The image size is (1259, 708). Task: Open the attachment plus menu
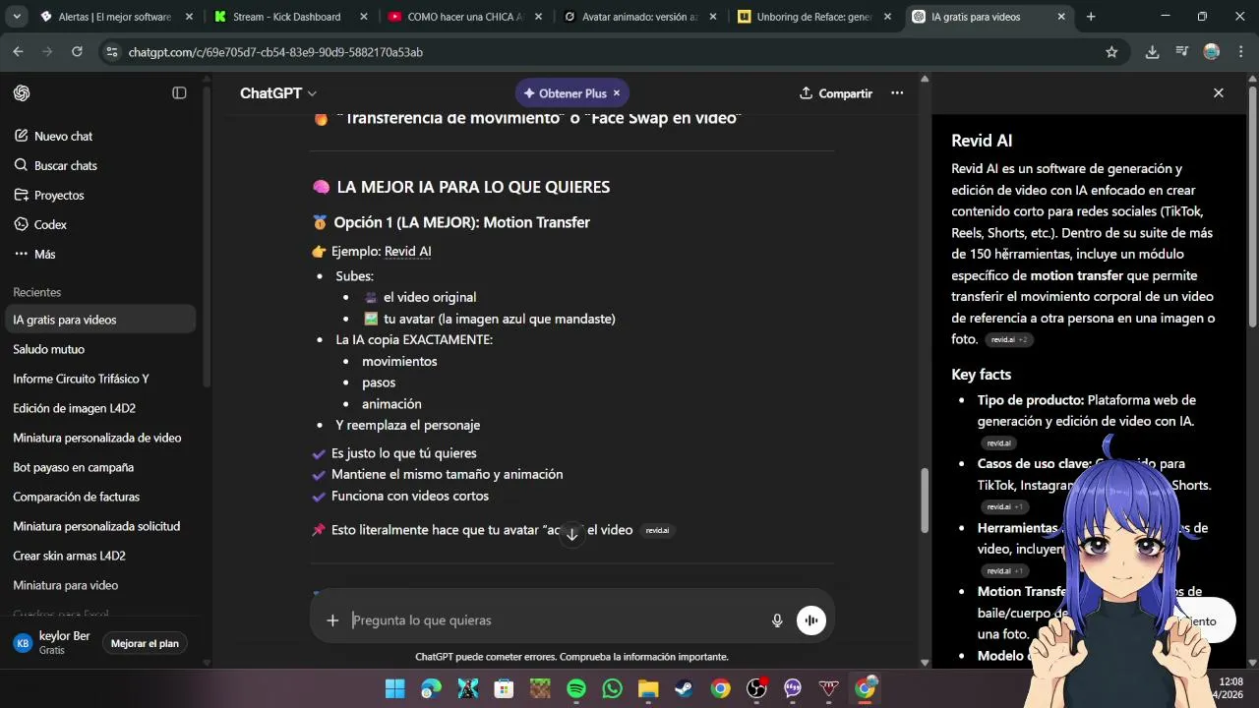point(332,620)
